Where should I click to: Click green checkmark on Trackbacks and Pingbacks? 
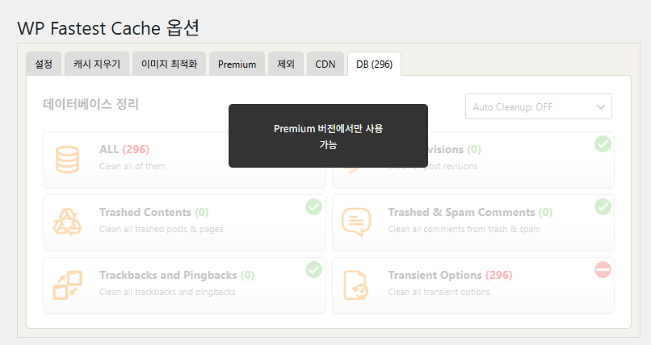coord(314,269)
